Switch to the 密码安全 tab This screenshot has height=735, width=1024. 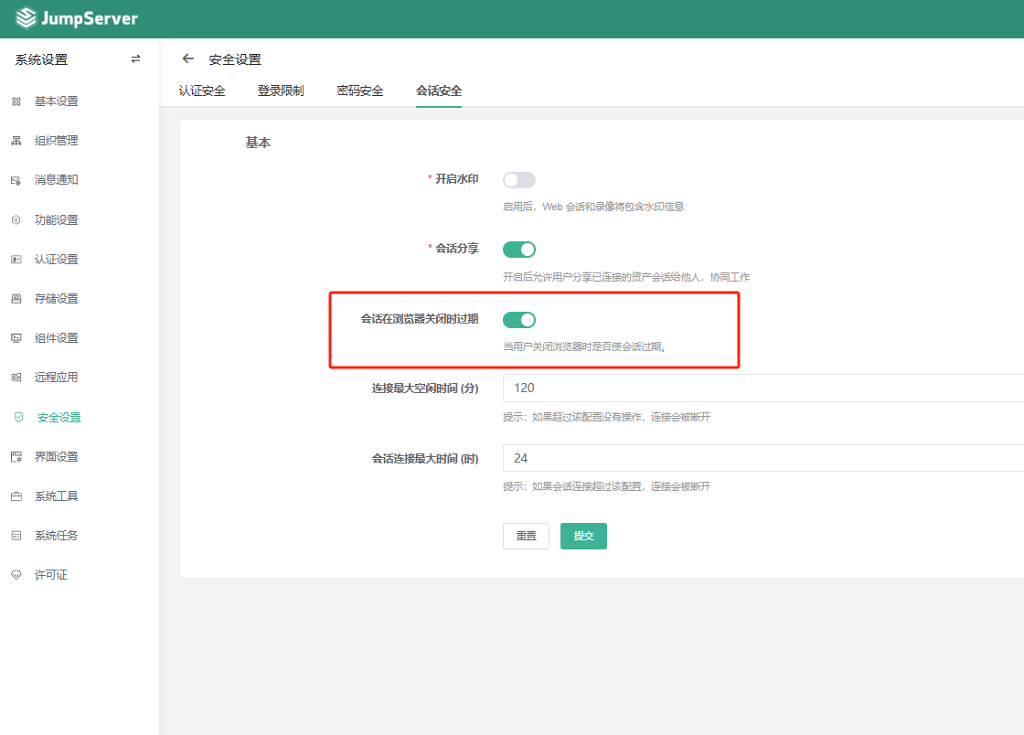click(360, 91)
